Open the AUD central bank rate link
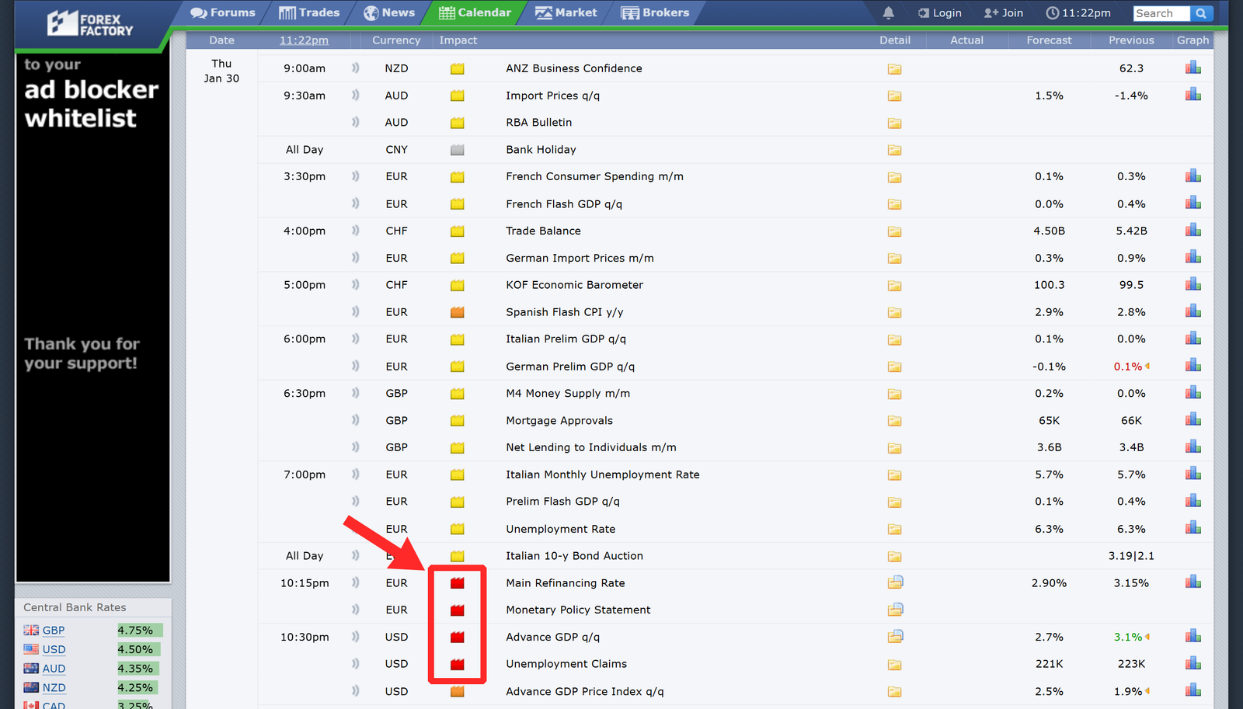 pyautogui.click(x=54, y=669)
